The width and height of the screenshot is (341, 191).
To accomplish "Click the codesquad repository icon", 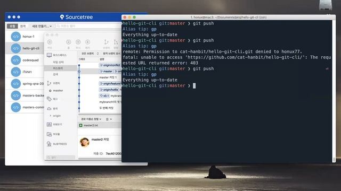I will (x=16, y=60).
